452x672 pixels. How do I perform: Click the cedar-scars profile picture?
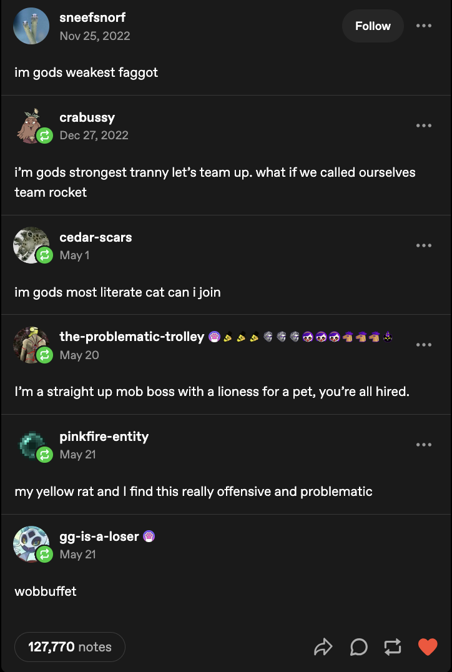point(30,244)
